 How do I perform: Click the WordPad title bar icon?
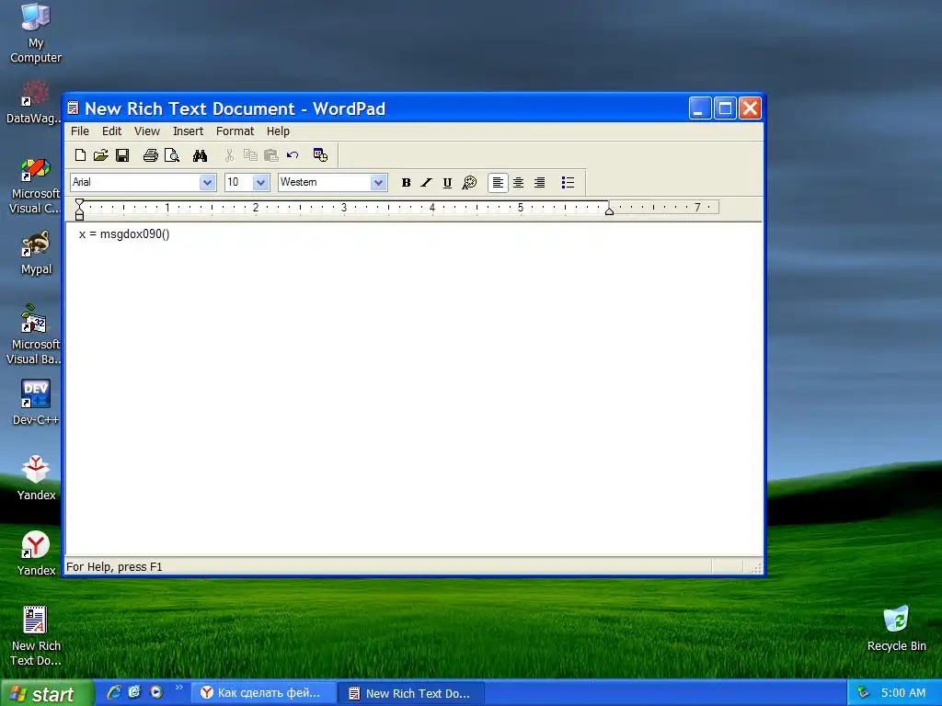[x=74, y=108]
